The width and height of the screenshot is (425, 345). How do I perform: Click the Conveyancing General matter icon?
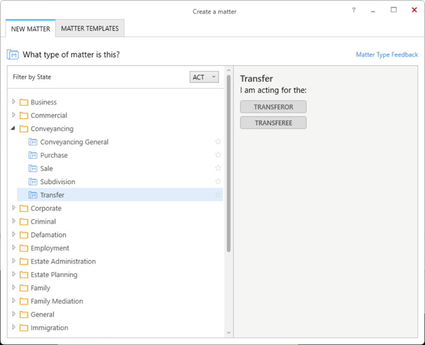tap(33, 142)
